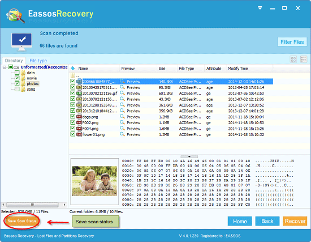Uncheck the photos folder checkbox
The height and width of the screenshot is (242, 311).
coord(17,83)
